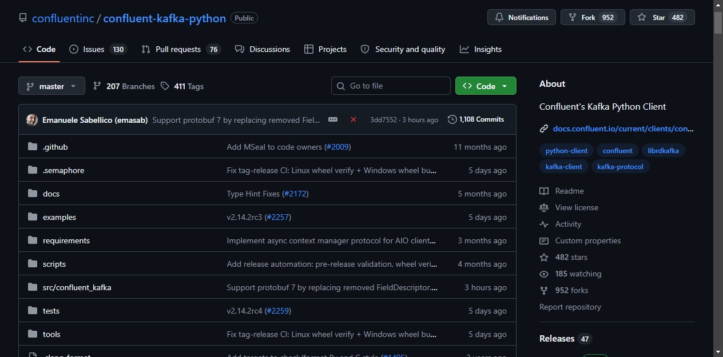The width and height of the screenshot is (723, 357).
Task: Open pull request #2172 link
Action: pos(295,194)
